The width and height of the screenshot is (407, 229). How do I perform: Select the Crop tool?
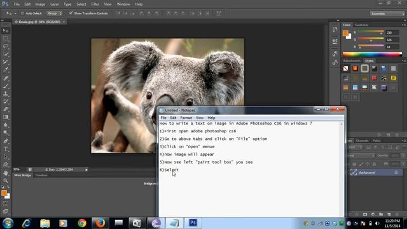(x=6, y=62)
